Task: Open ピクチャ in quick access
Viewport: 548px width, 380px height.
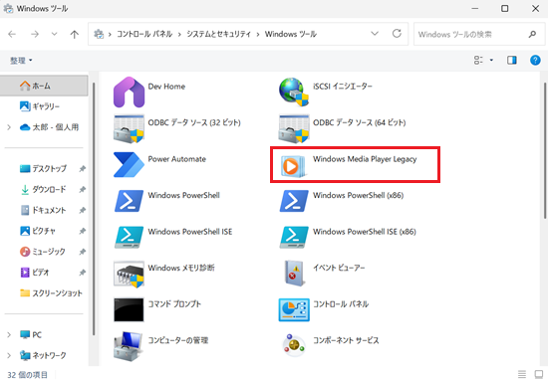Action: (38, 231)
